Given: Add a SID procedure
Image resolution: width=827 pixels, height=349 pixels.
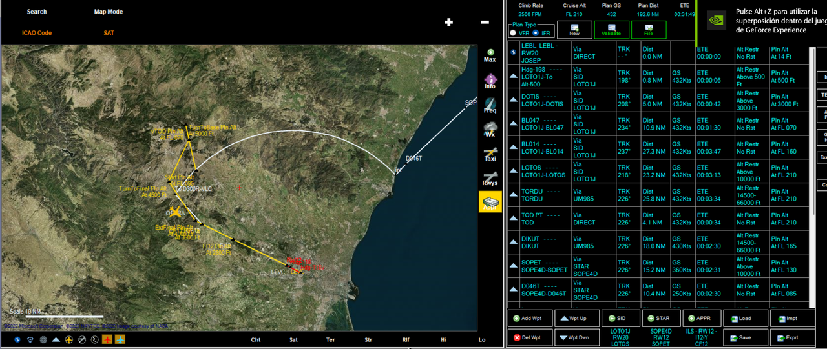Looking at the screenshot, I should 620,318.
